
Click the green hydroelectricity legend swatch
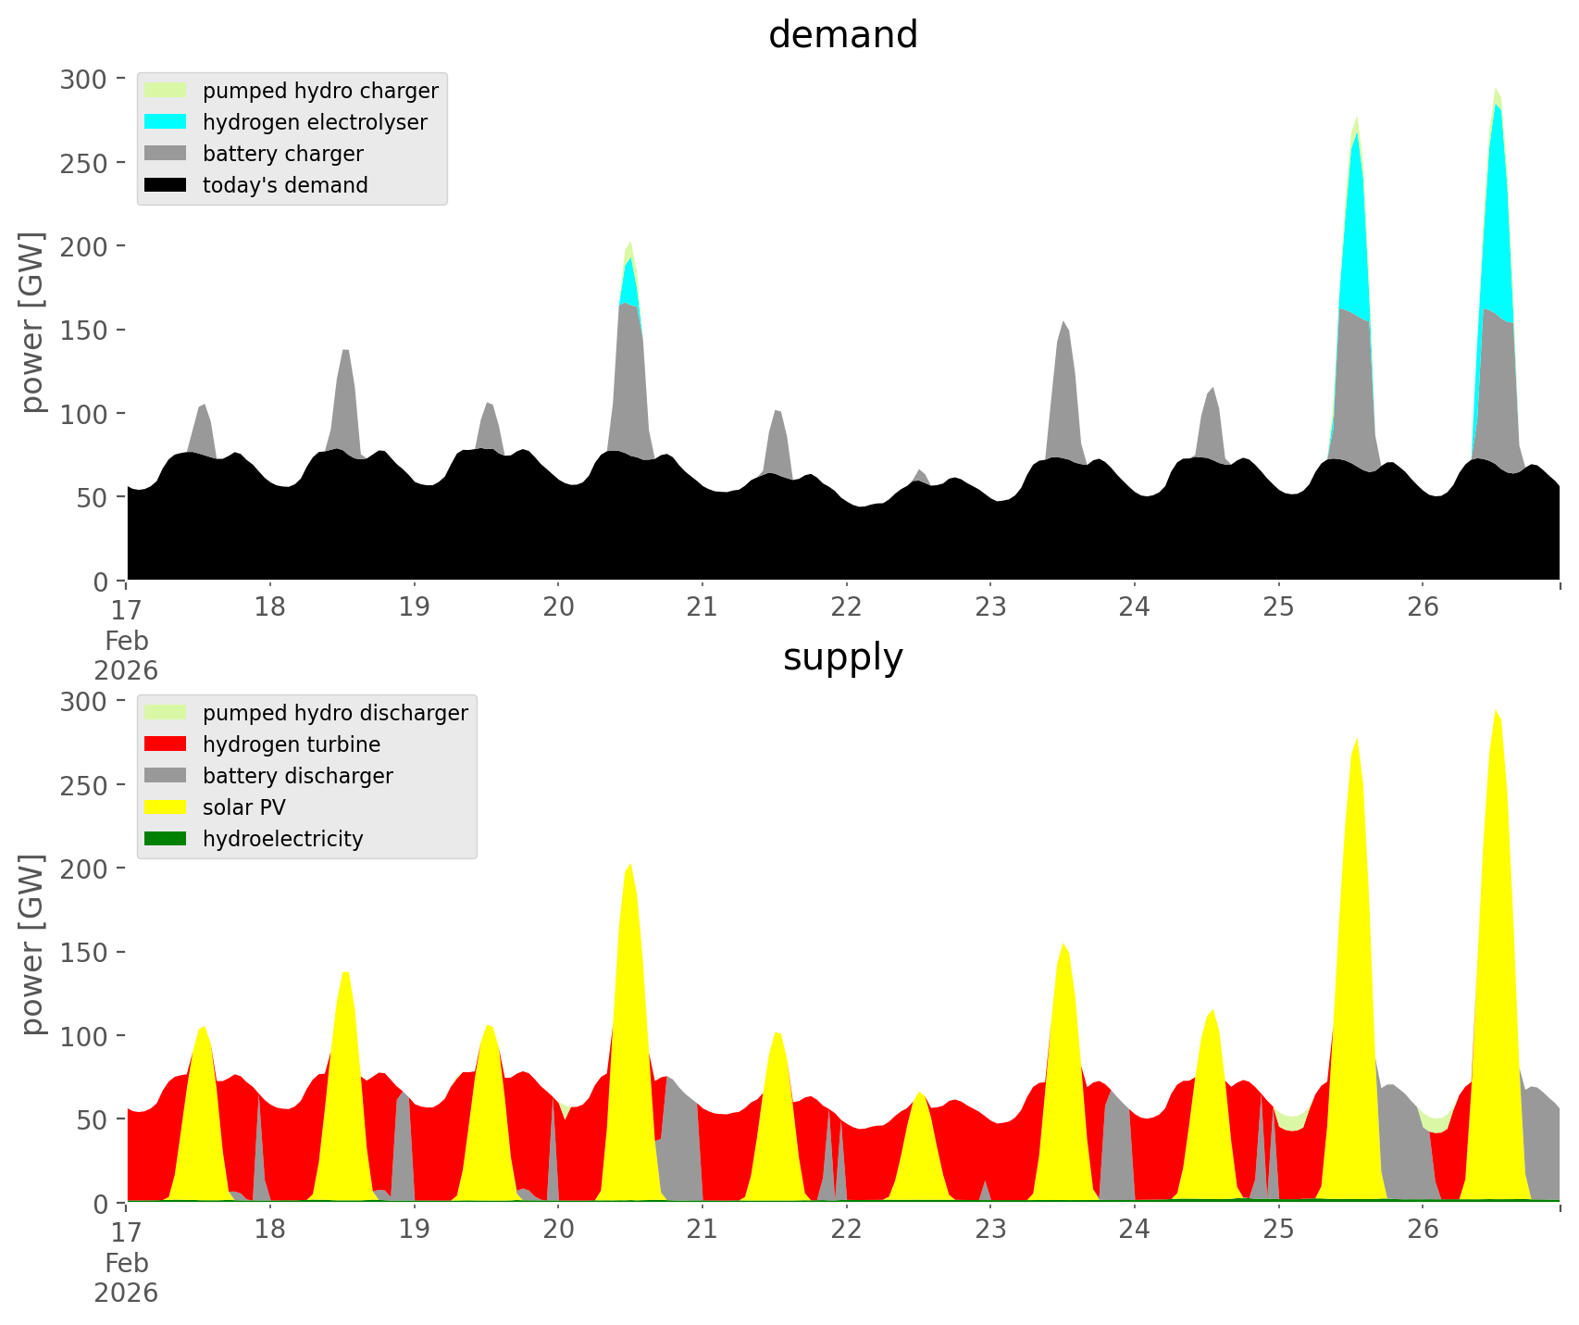(166, 839)
